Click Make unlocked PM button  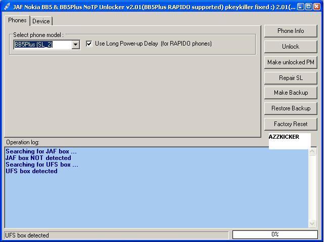pyautogui.click(x=291, y=62)
